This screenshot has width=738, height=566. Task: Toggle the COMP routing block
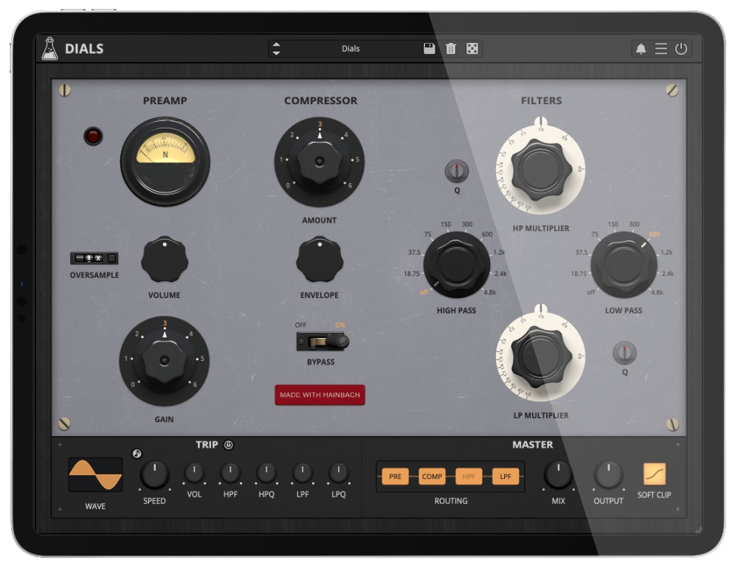(x=432, y=477)
